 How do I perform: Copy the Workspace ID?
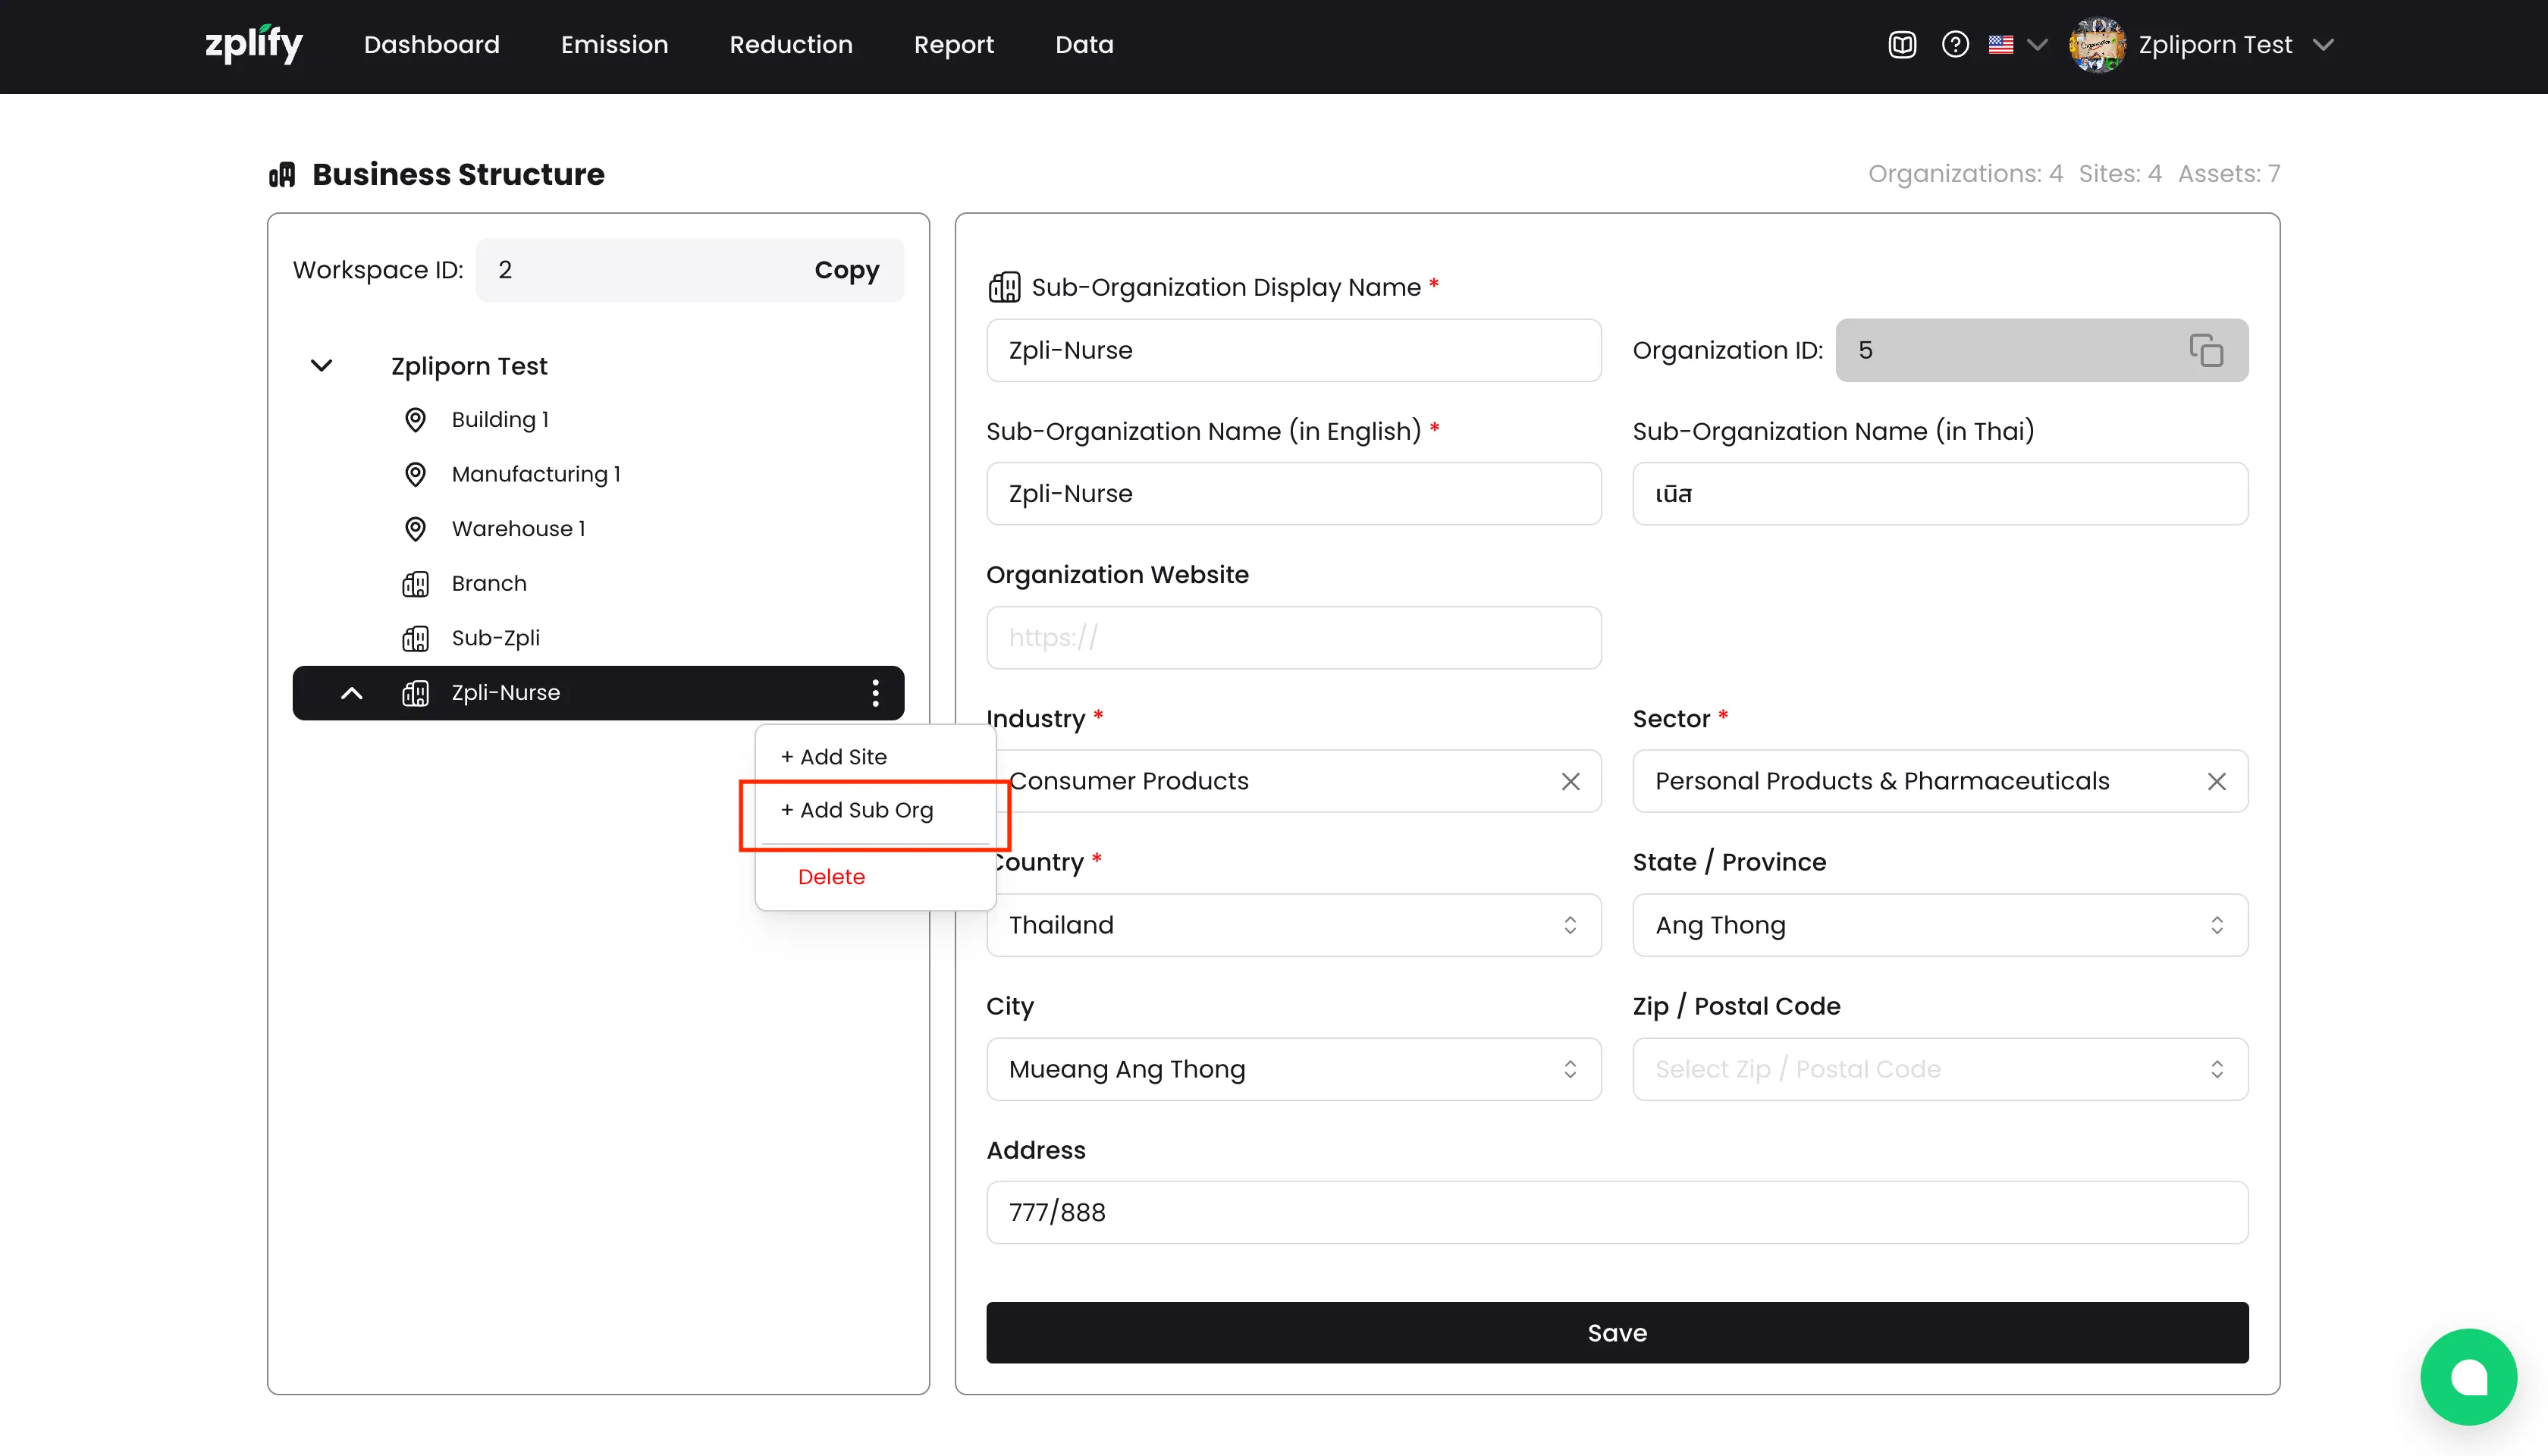click(x=846, y=270)
